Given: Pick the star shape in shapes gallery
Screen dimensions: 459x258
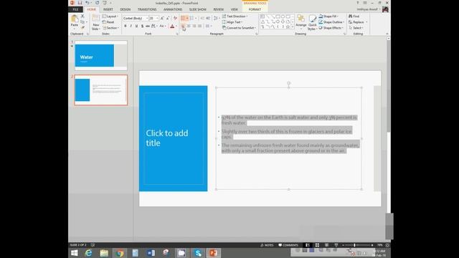Looking at the screenshot, I should click(288, 27).
